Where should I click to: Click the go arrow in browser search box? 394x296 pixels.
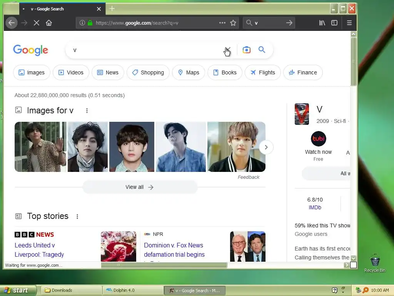pyautogui.click(x=289, y=23)
